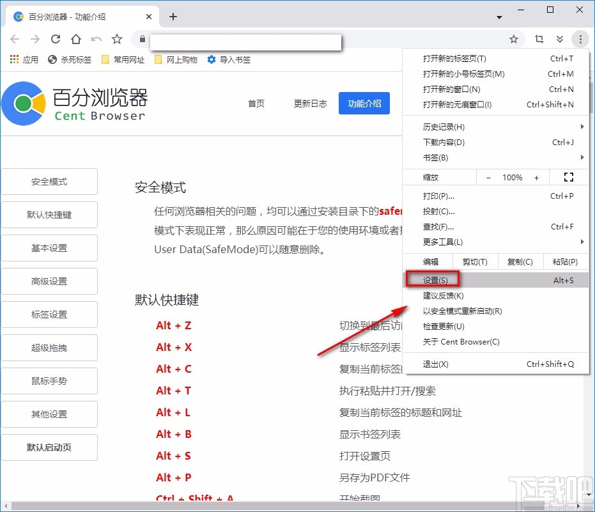The image size is (595, 512).
Task: Click 复制(C) in edit row
Action: coord(520,261)
